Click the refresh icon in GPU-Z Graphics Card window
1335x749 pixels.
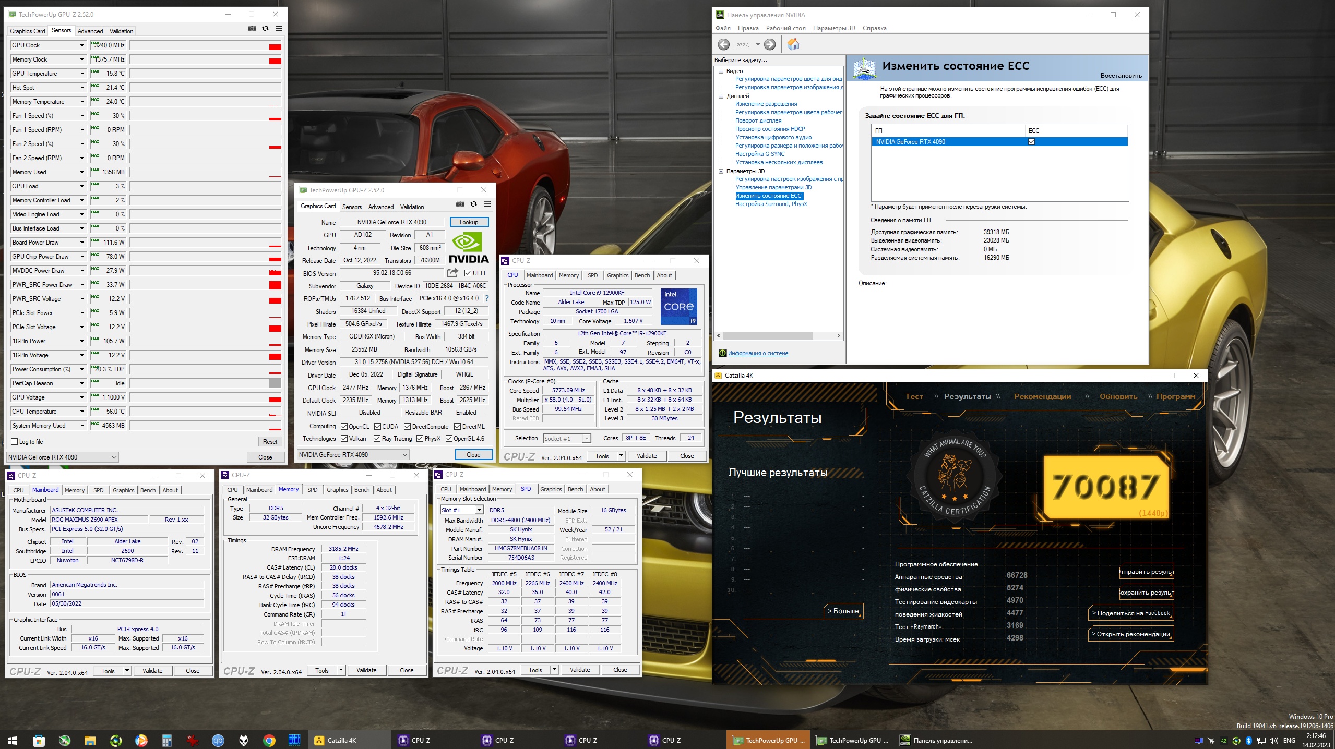pos(474,204)
